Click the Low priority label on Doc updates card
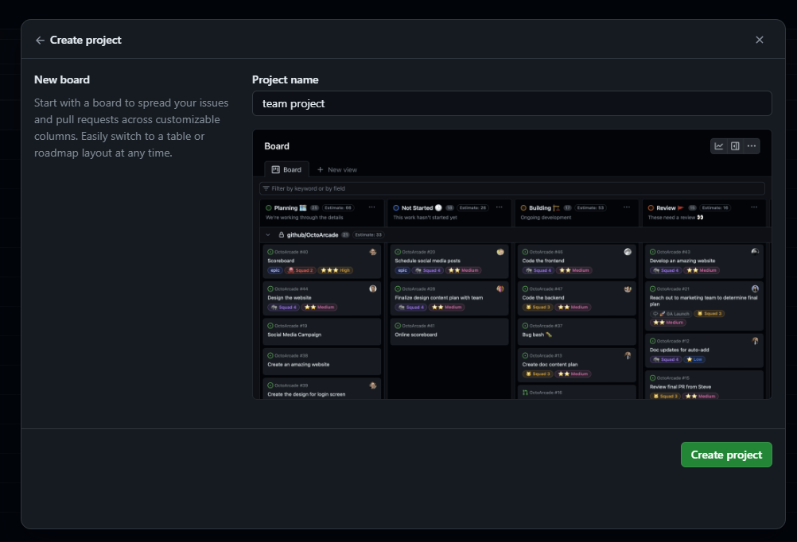Image resolution: width=797 pixels, height=542 pixels. [694, 359]
